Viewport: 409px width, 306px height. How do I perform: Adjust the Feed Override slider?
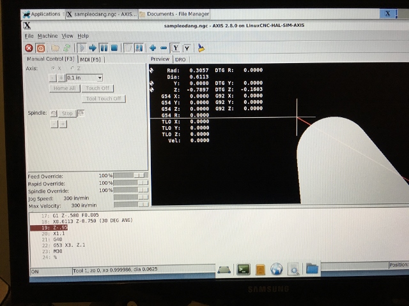[x=131, y=175]
